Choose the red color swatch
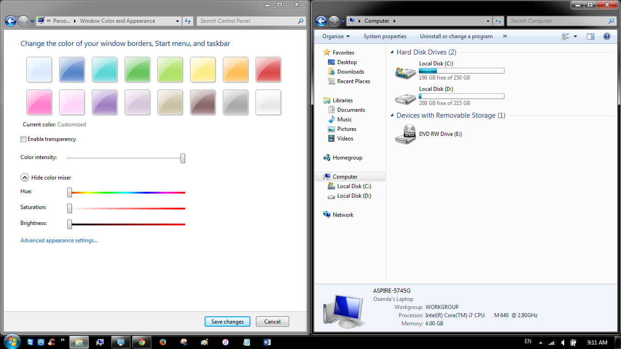Image resolution: width=621 pixels, height=349 pixels. point(268,70)
